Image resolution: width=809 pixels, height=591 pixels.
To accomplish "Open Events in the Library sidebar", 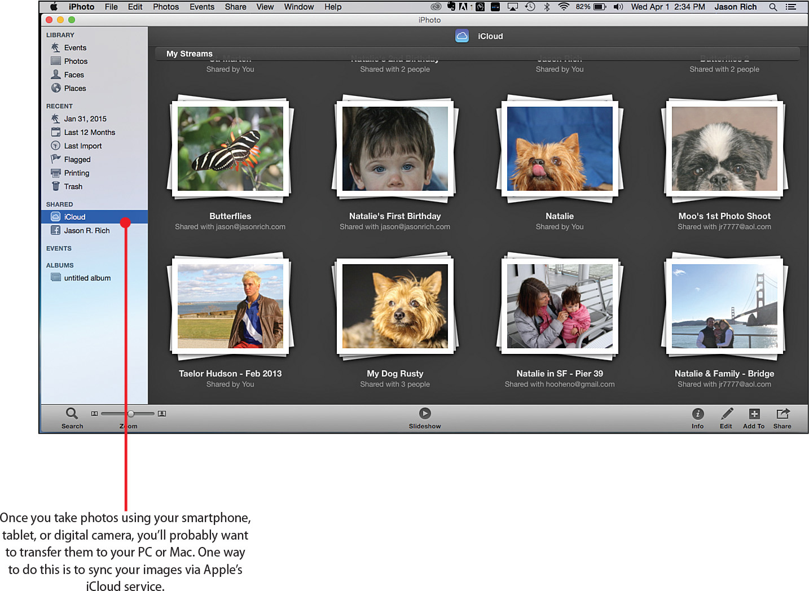I will coord(75,48).
